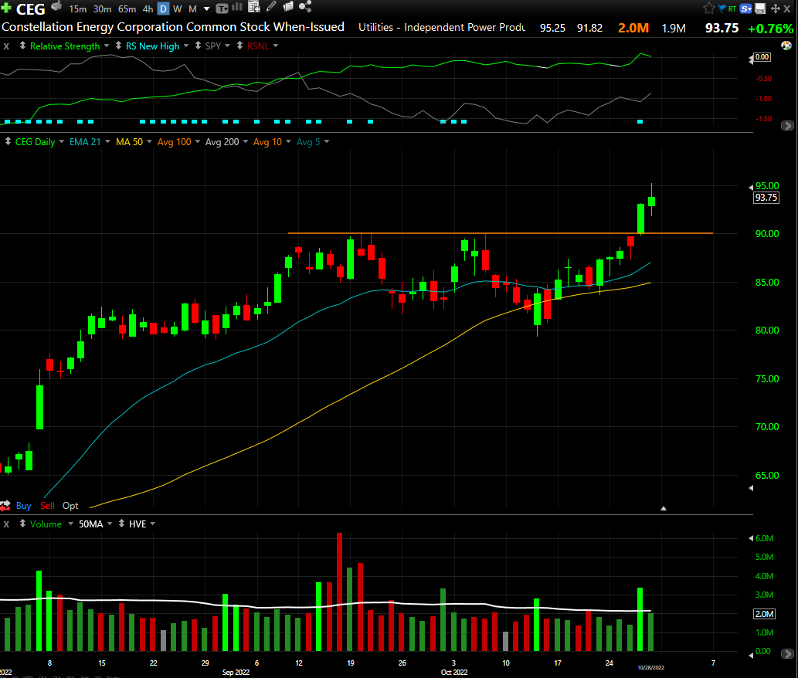The image size is (798, 678).
Task: Open the T plot-style dropdown
Action: coord(222,8)
